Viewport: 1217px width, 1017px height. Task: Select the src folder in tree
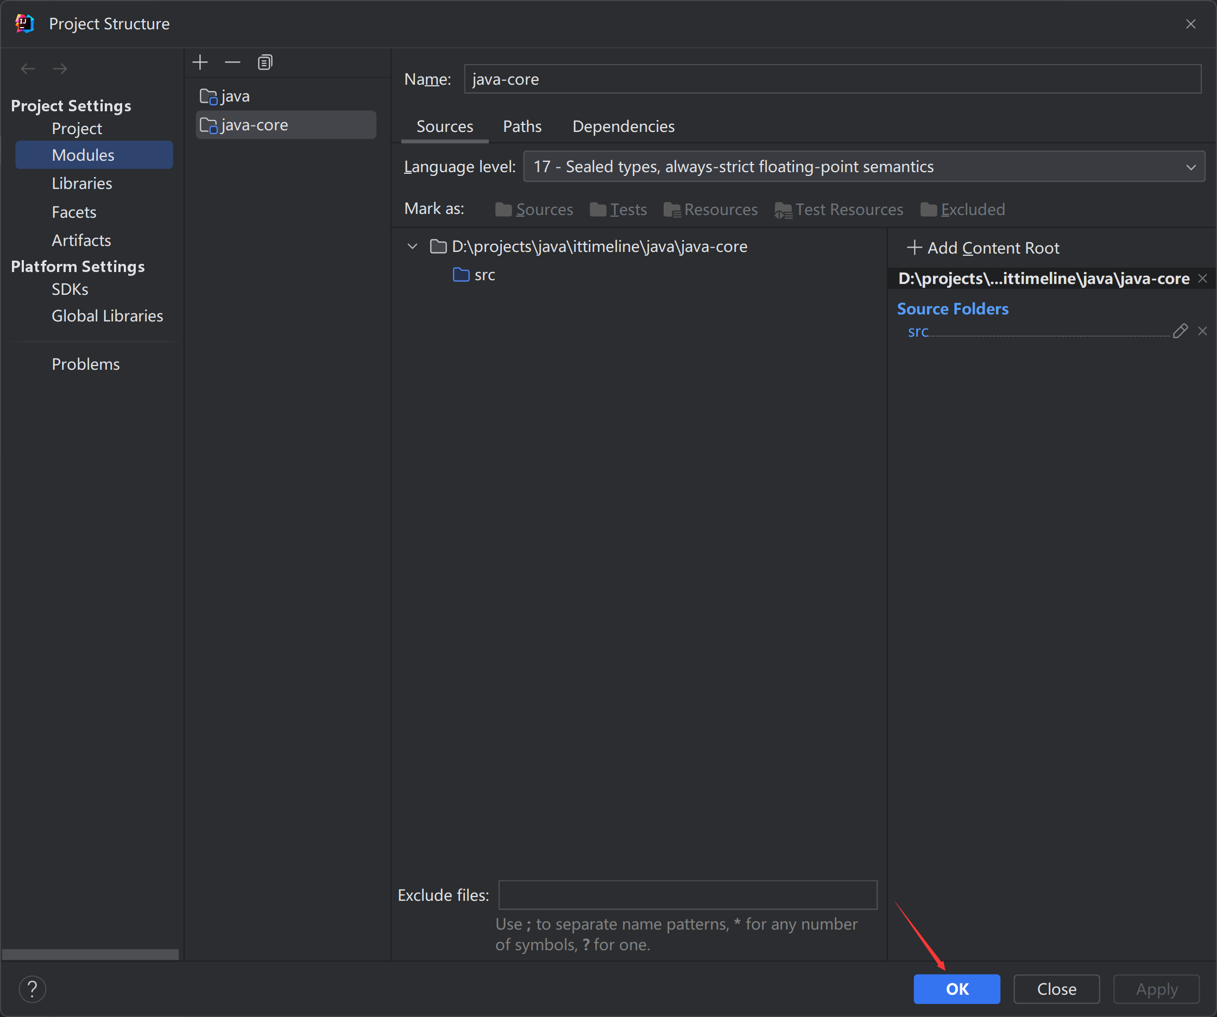click(x=474, y=275)
